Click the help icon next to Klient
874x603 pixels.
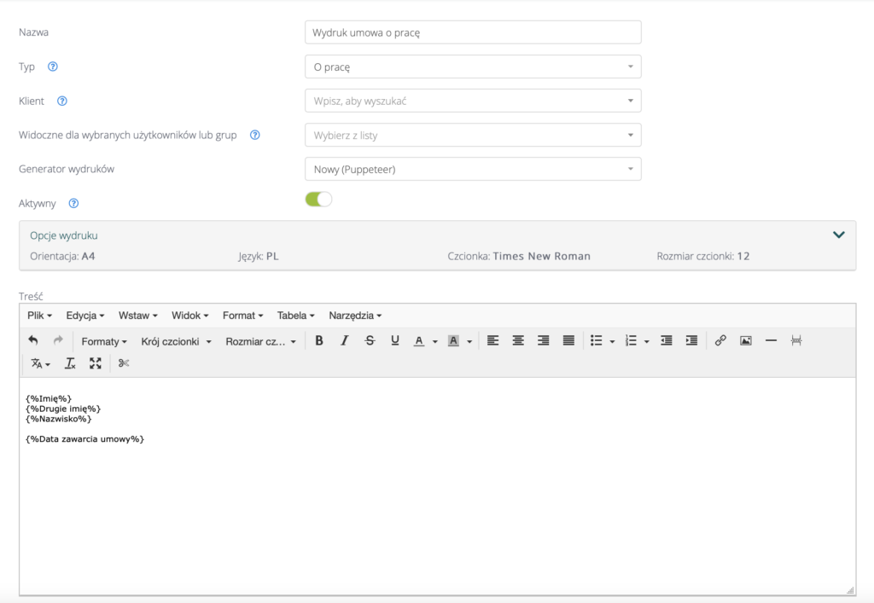(x=61, y=101)
